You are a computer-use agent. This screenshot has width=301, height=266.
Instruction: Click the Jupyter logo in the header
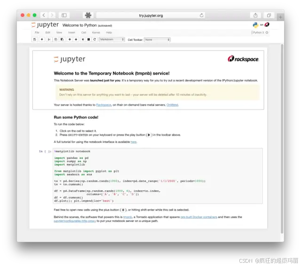click(45, 25)
